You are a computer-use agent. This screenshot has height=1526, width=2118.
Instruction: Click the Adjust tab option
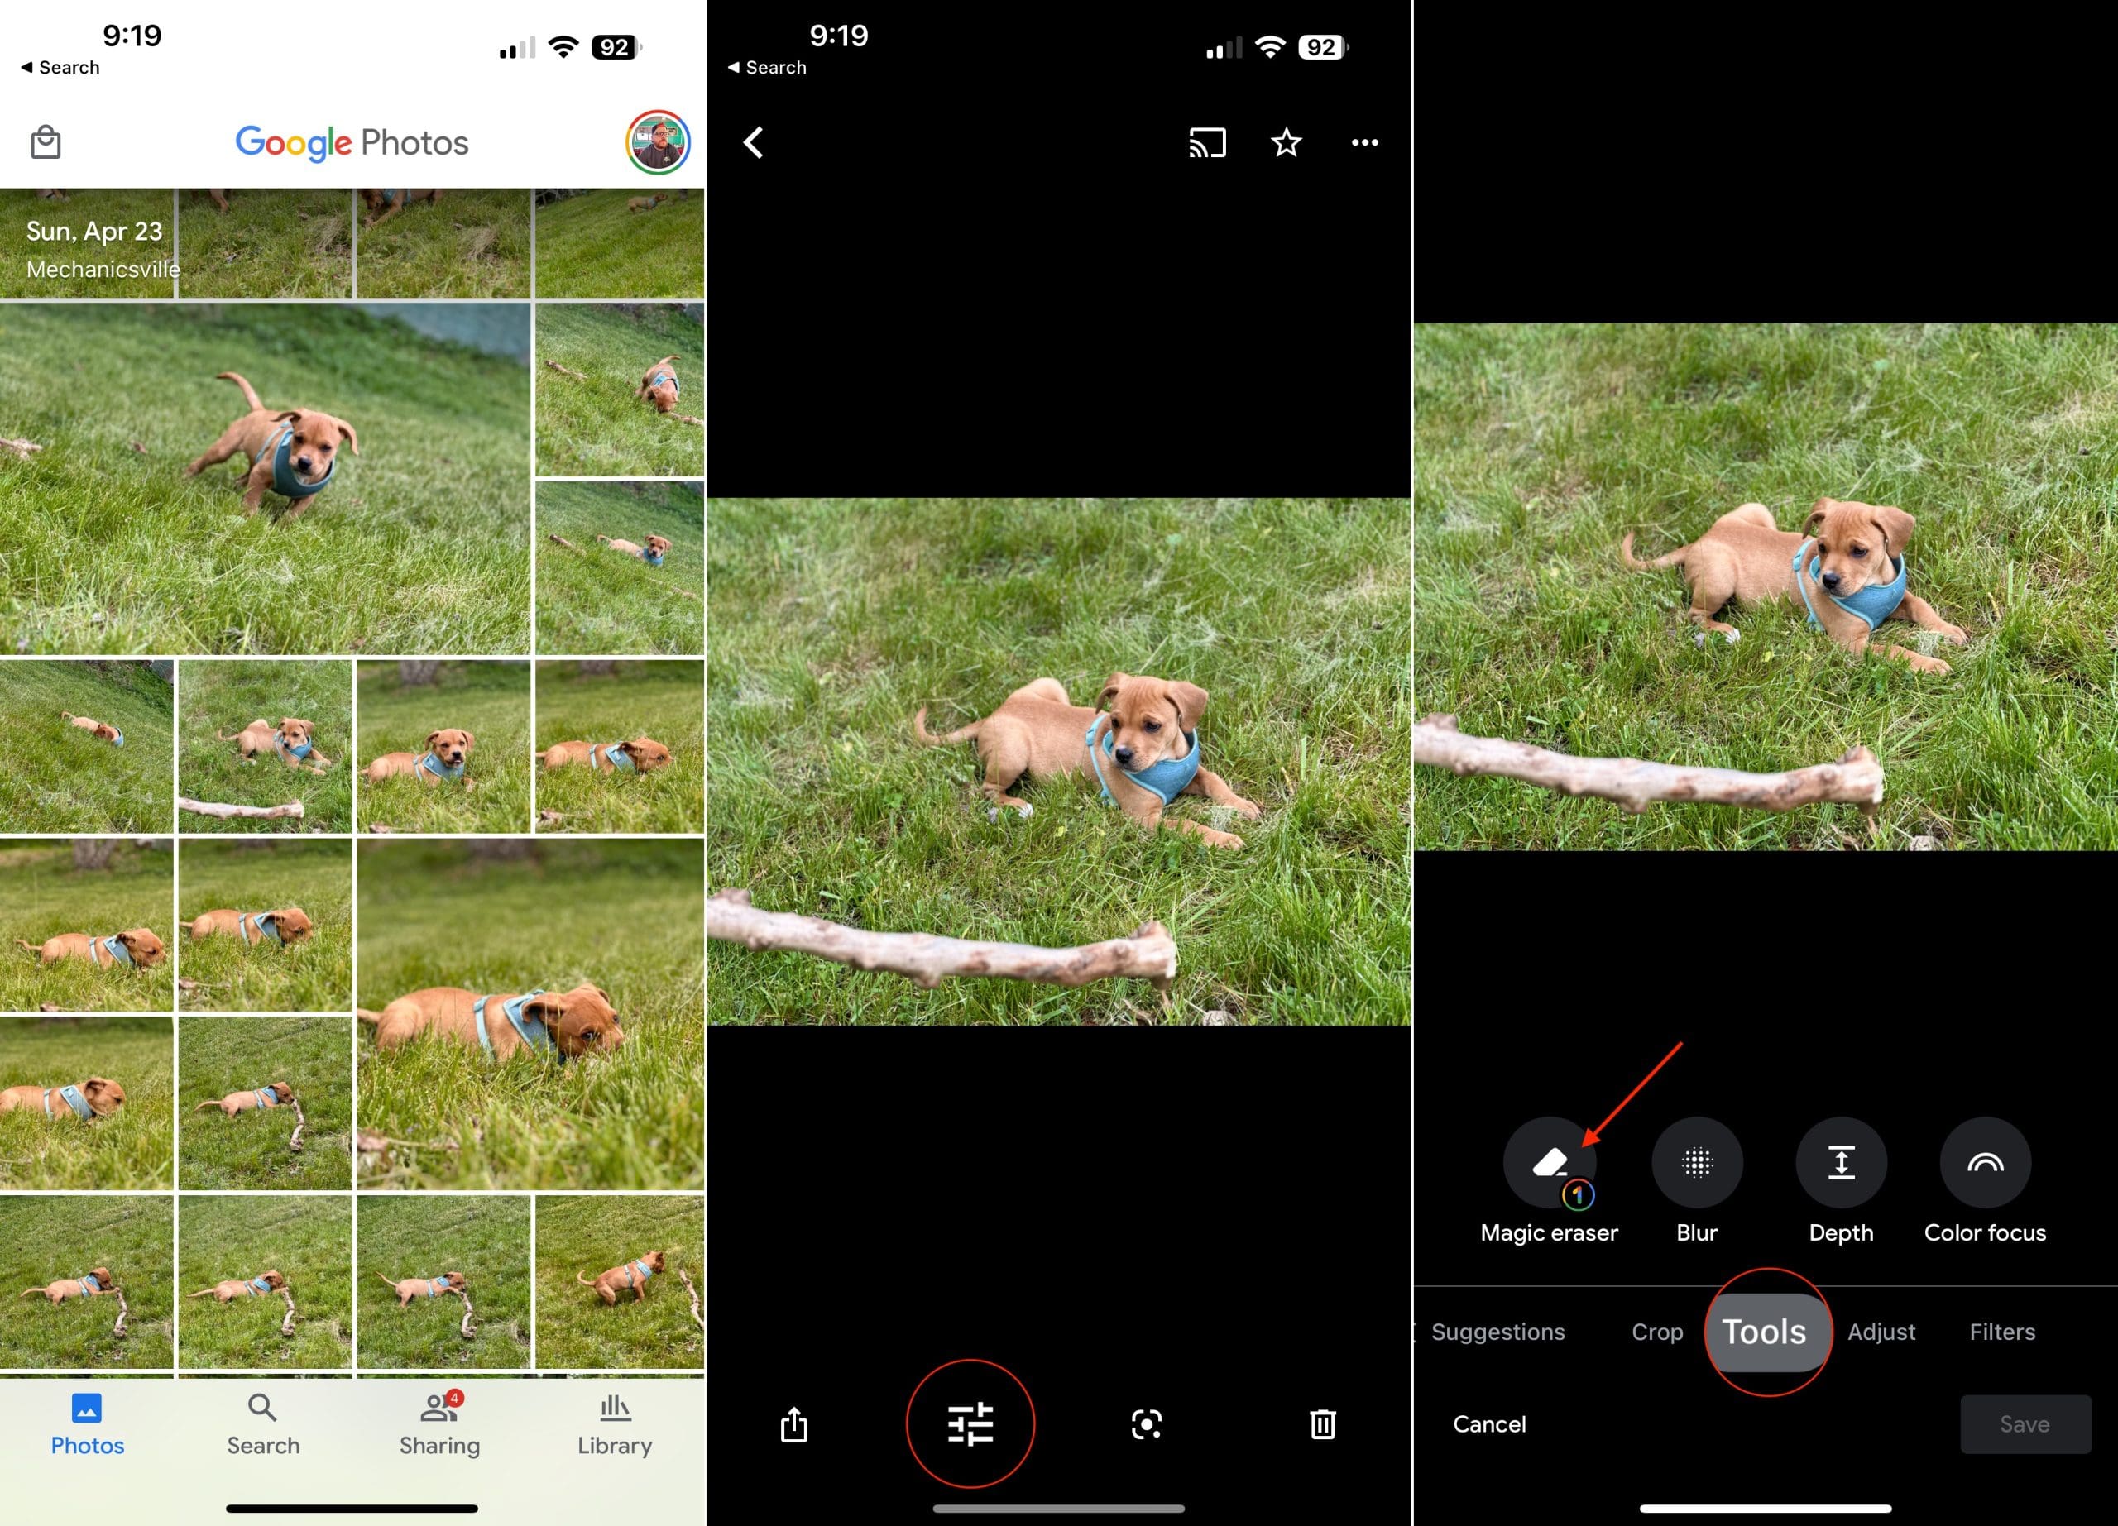pyautogui.click(x=1883, y=1332)
